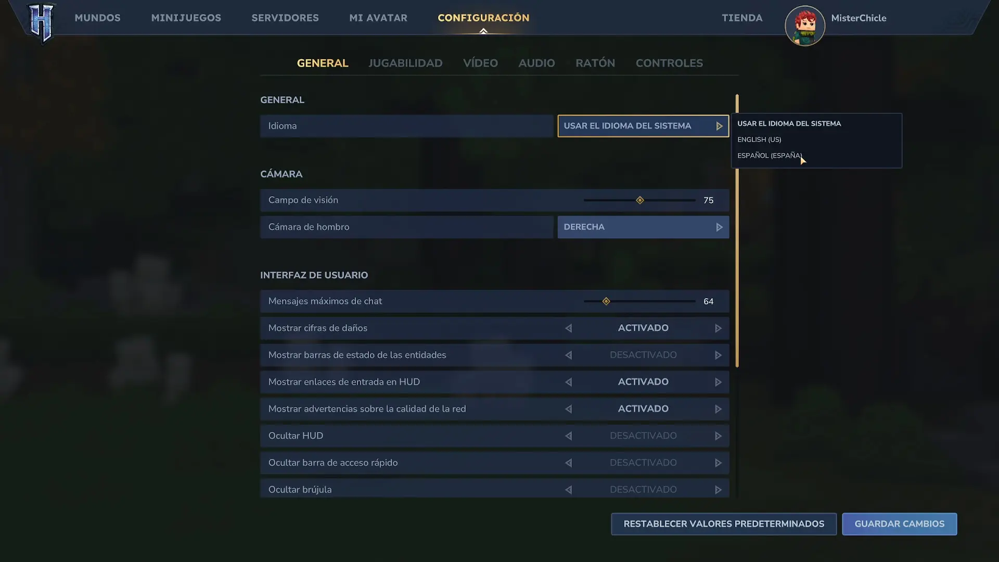Screen dimensions: 999x562
Task: Open the MisterChicle avatar portrait
Action: tap(804, 26)
